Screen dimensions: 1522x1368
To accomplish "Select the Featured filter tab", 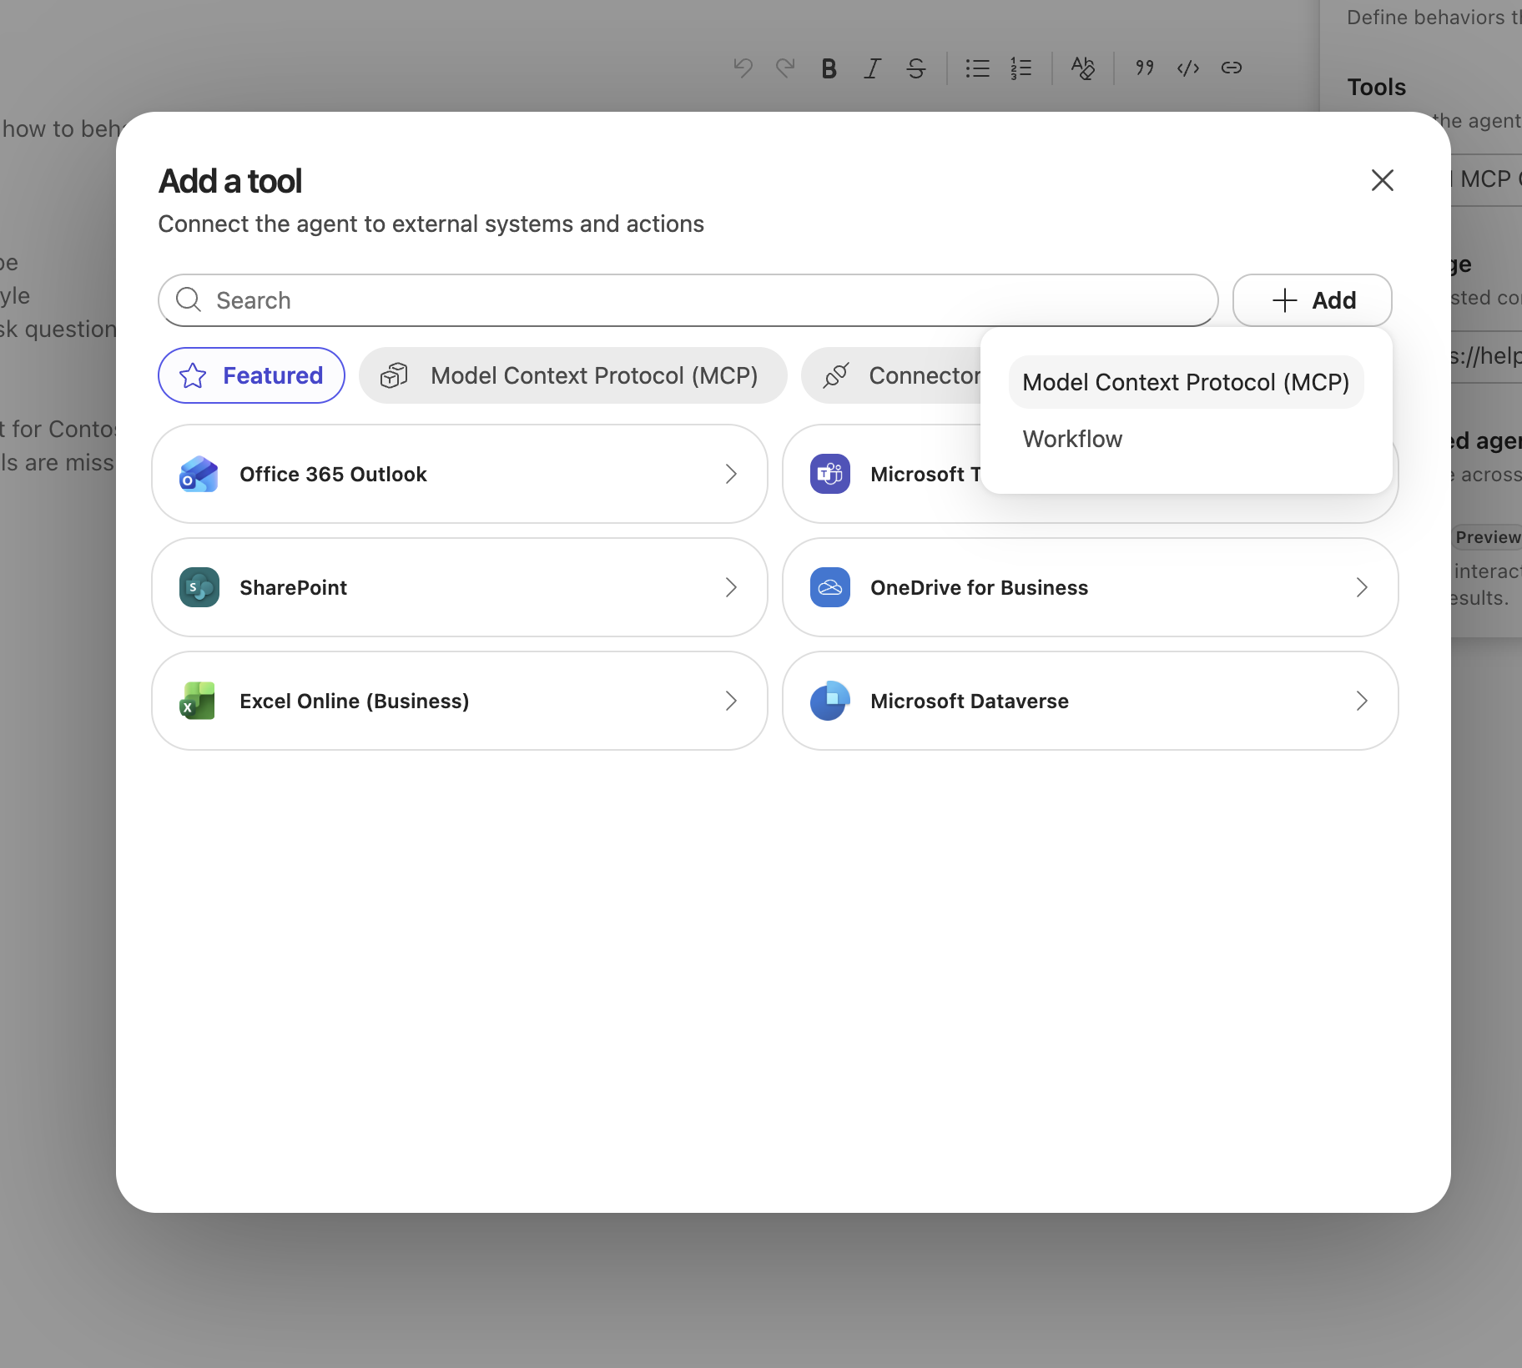I will pyautogui.click(x=251, y=375).
